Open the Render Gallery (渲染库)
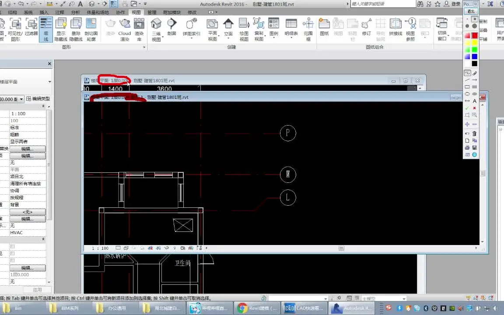 [x=139, y=30]
